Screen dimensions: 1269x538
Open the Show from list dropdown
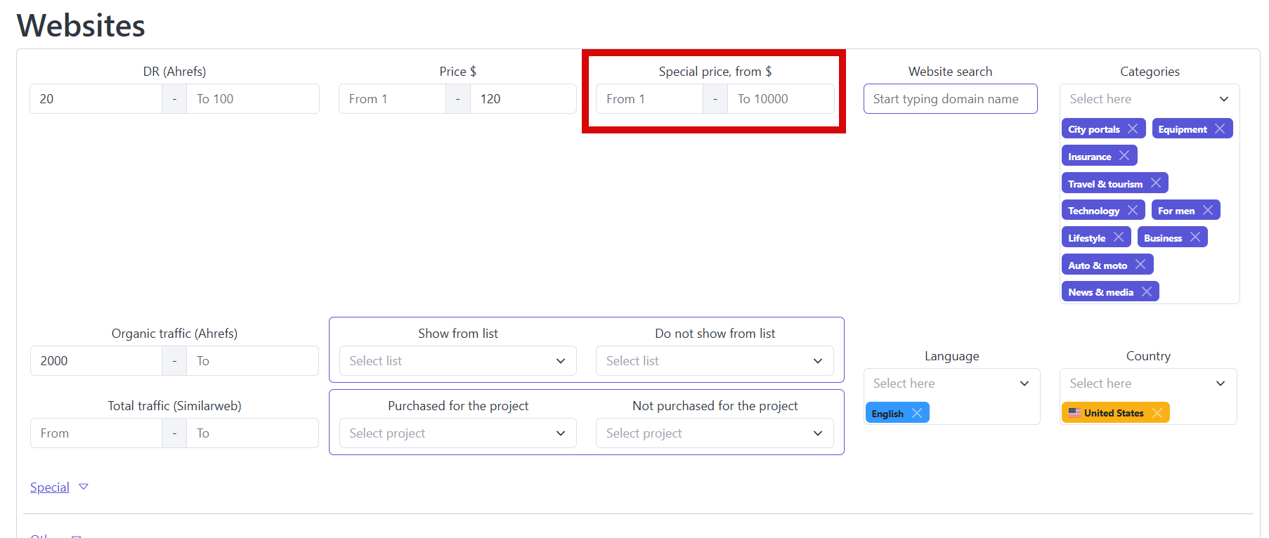tap(457, 361)
